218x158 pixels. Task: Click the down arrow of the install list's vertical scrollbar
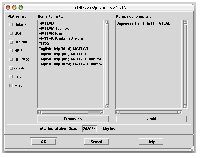coord(107,106)
